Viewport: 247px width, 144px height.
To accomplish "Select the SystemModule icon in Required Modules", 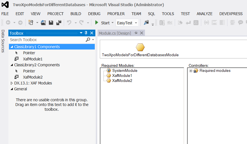I will pyautogui.click(x=109, y=70).
